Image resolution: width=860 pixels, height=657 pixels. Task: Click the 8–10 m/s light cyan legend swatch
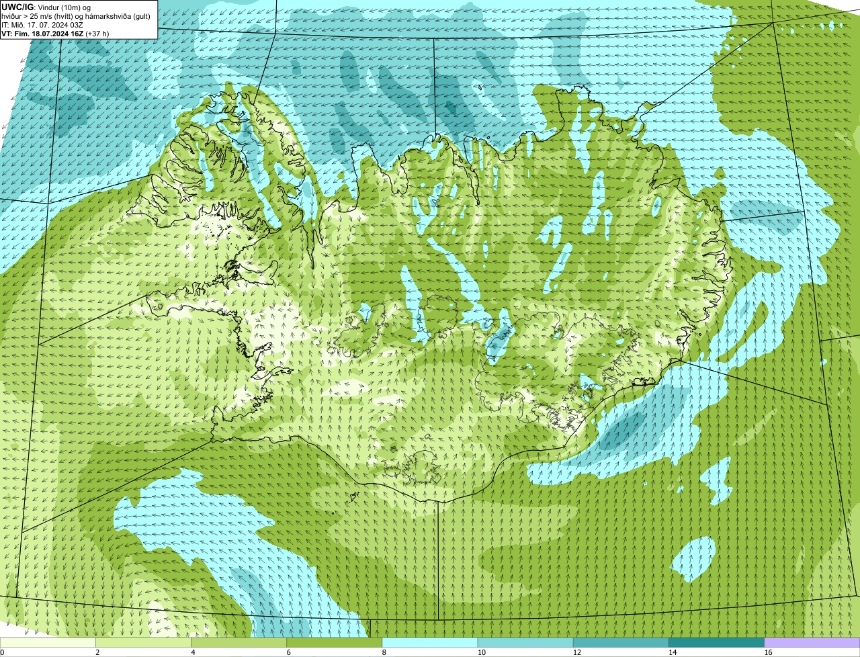[x=430, y=642]
